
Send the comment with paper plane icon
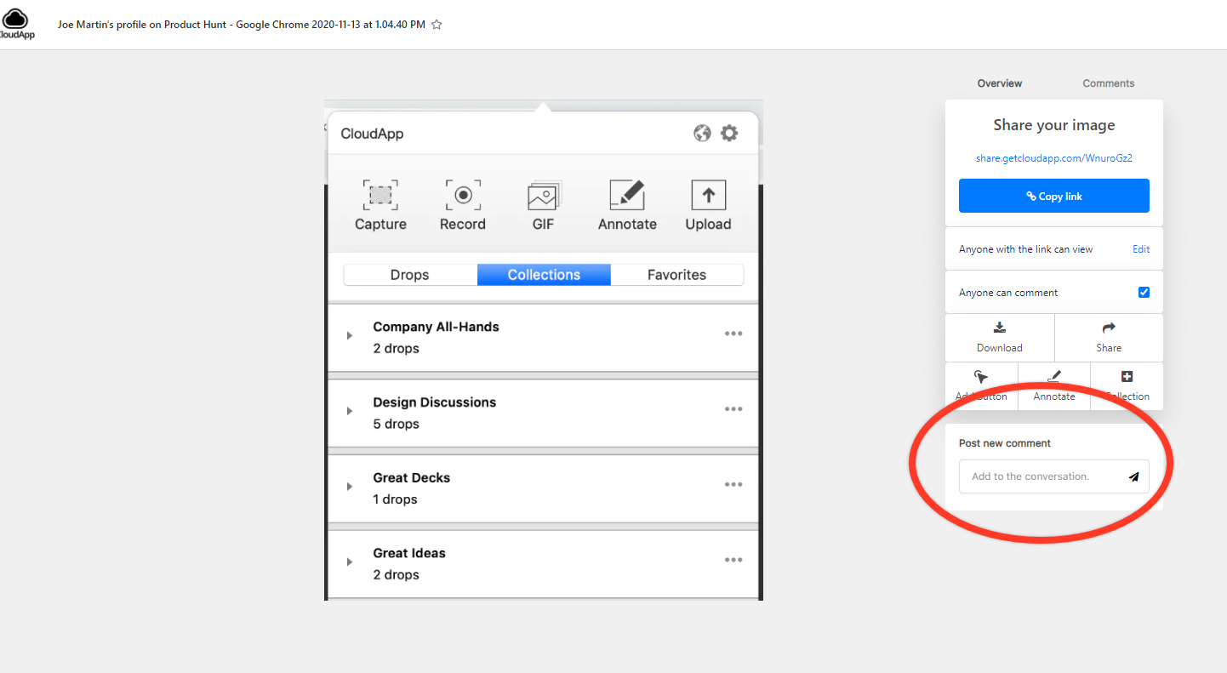pos(1133,477)
